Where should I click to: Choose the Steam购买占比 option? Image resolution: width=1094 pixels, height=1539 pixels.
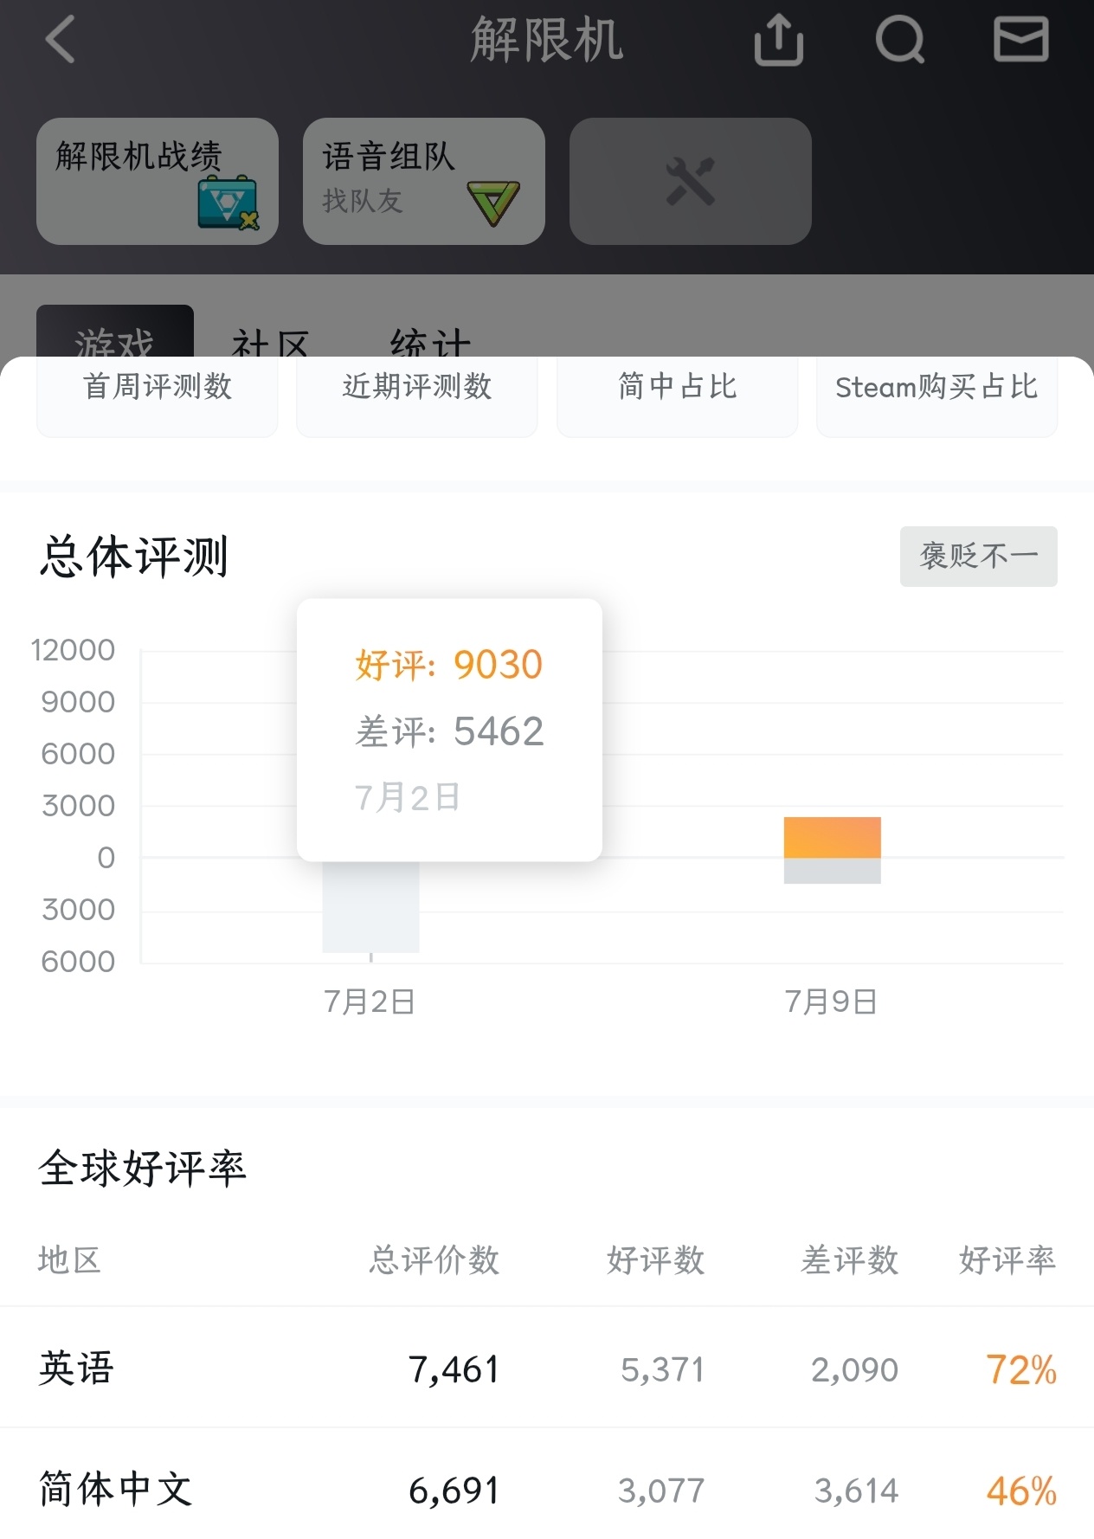(x=936, y=390)
